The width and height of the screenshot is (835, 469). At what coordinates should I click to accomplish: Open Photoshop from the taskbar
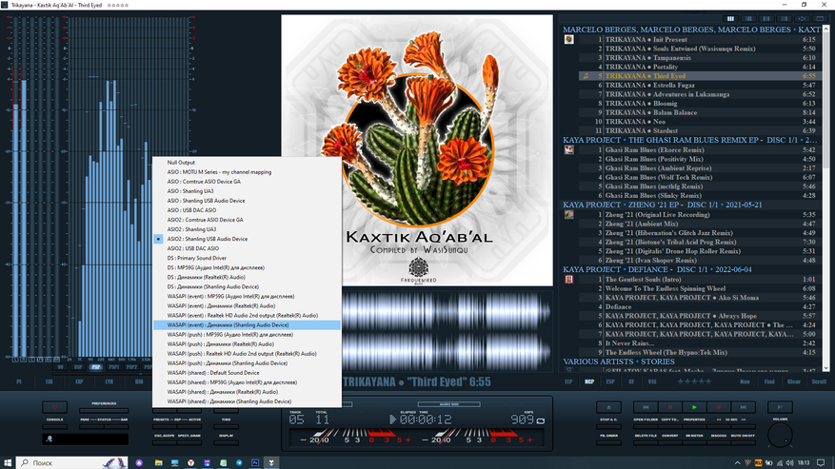[255, 462]
